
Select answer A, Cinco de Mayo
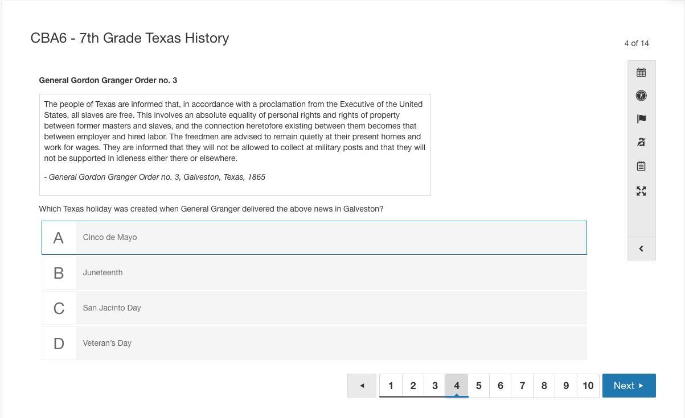pyautogui.click(x=330, y=238)
